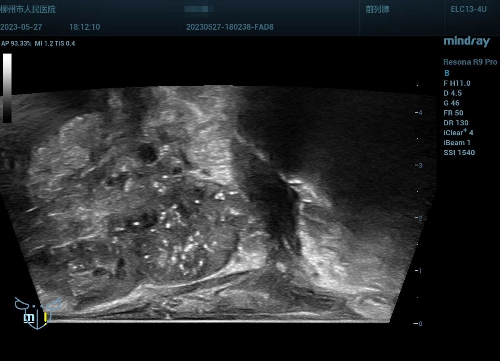Click the mindray brand logo
The height and width of the screenshot is (361, 500).
point(467,41)
